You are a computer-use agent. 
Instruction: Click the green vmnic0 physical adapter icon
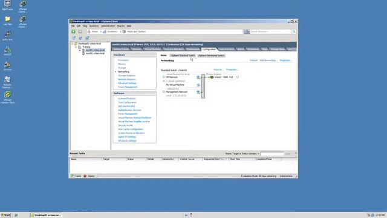(212, 77)
